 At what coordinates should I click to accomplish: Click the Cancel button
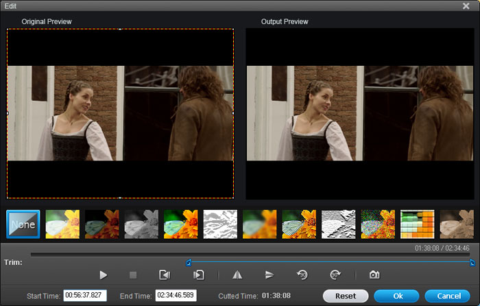(448, 296)
